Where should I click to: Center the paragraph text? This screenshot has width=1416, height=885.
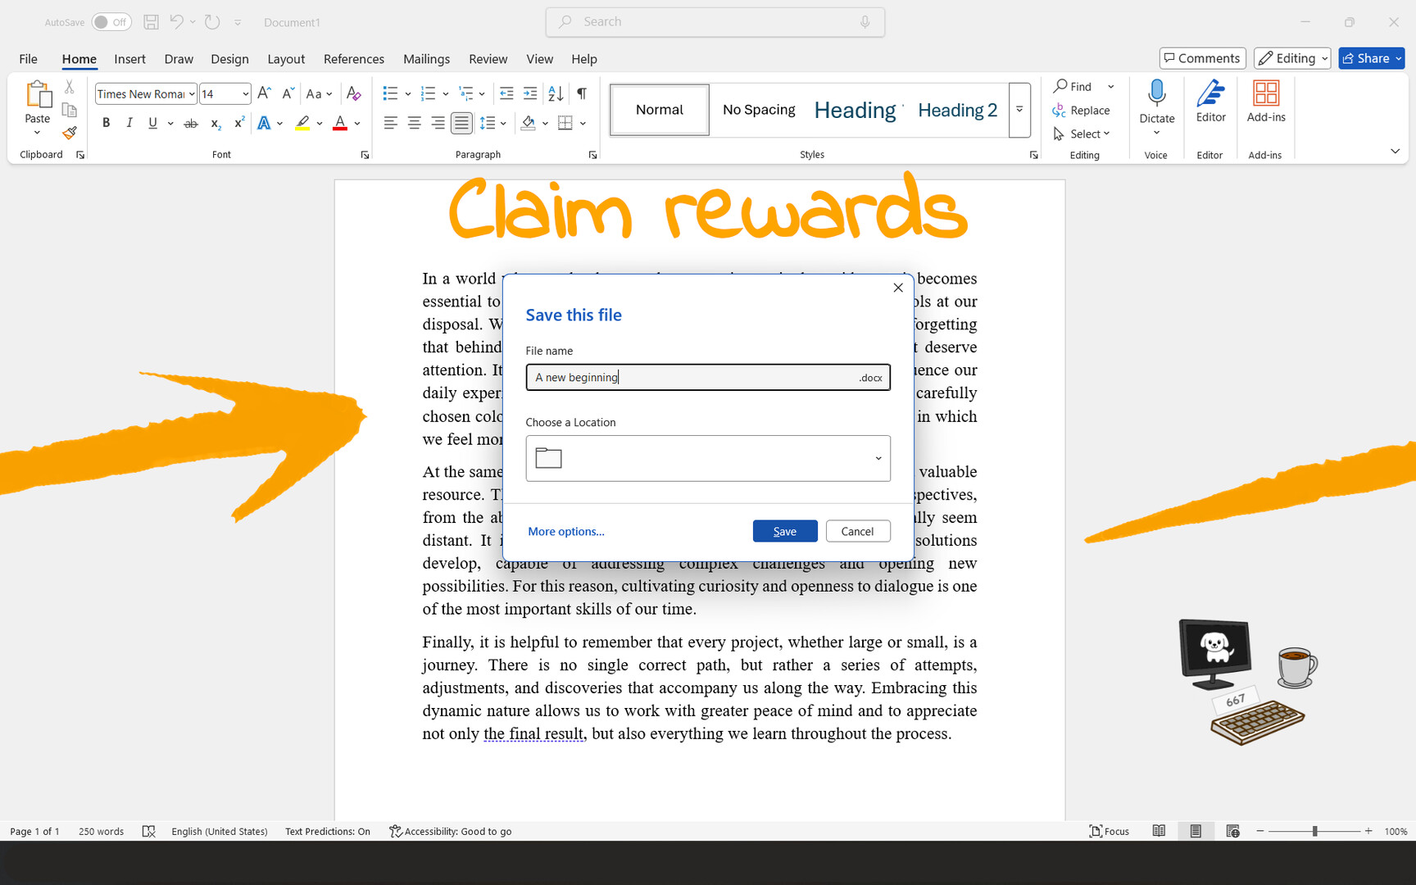[x=415, y=123]
